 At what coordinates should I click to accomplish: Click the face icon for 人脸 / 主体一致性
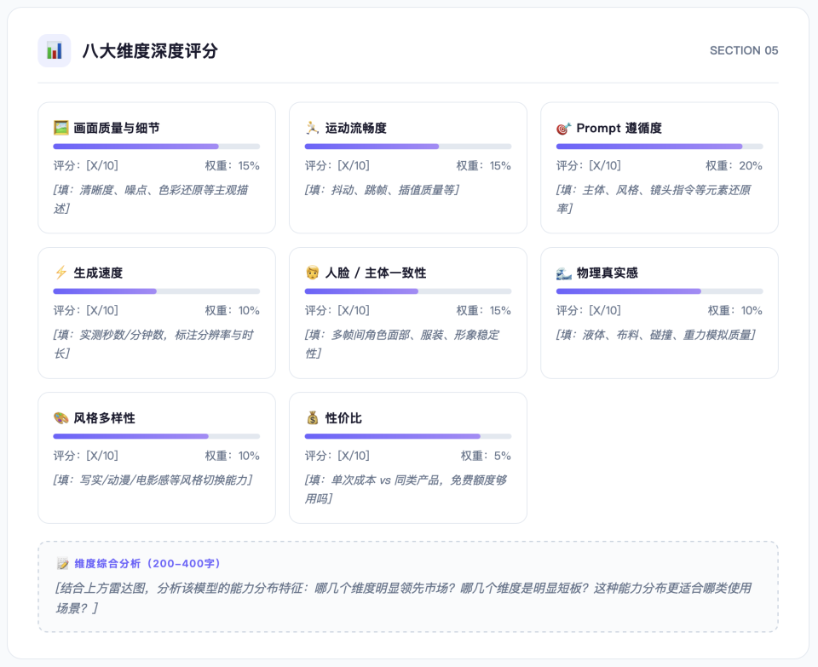tap(313, 273)
